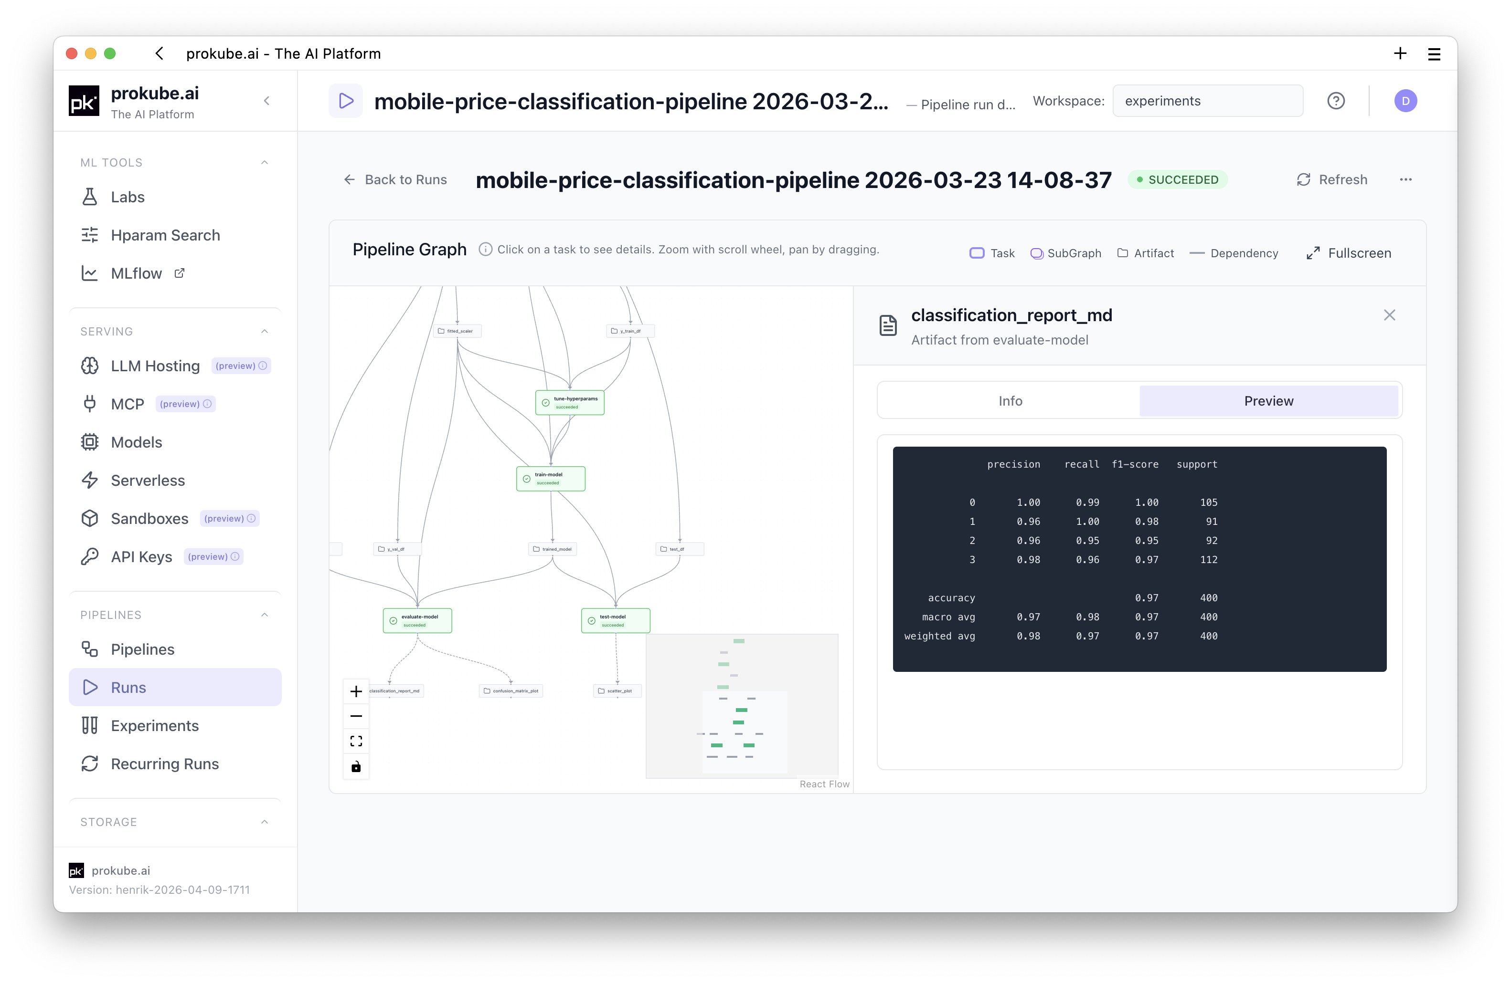Image resolution: width=1511 pixels, height=983 pixels.
Task: Go to Models page
Action: click(x=175, y=442)
